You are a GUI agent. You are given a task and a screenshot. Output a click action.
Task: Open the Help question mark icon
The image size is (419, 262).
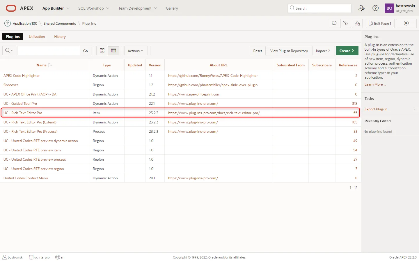tap(376, 8)
